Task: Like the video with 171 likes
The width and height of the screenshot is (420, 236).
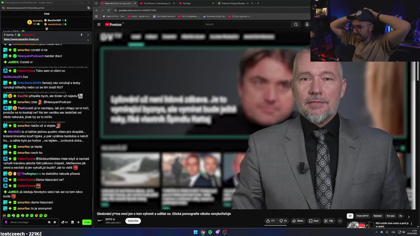Action: point(271,221)
